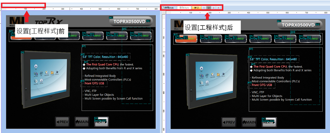Screen dimensions: 330x133
Task: Select 'Front OTG USB' text in right screen
Action: (261, 85)
